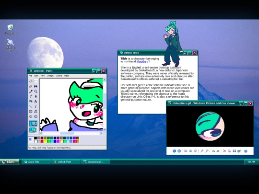Click the floppy Copy To icon in viewer
The image size is (259, 194).
[234, 151]
